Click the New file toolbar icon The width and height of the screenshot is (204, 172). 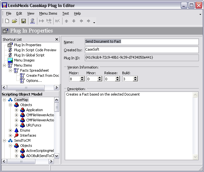coord(7,21)
